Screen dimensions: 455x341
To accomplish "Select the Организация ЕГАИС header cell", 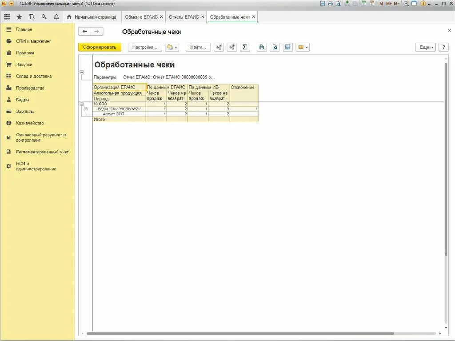I will tap(119, 87).
